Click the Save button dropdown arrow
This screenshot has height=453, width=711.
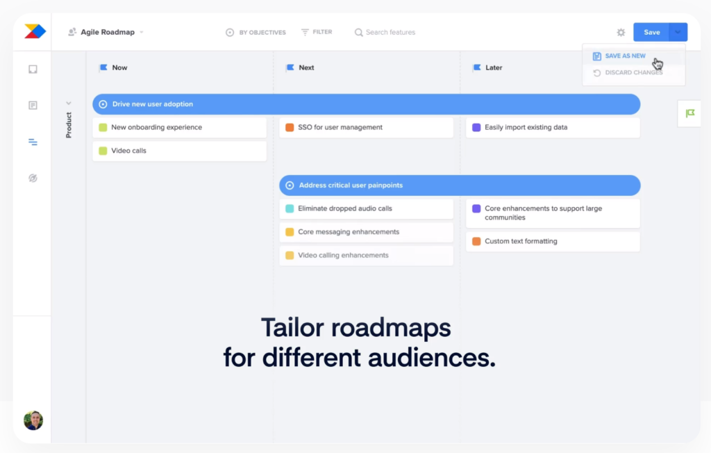(x=678, y=32)
